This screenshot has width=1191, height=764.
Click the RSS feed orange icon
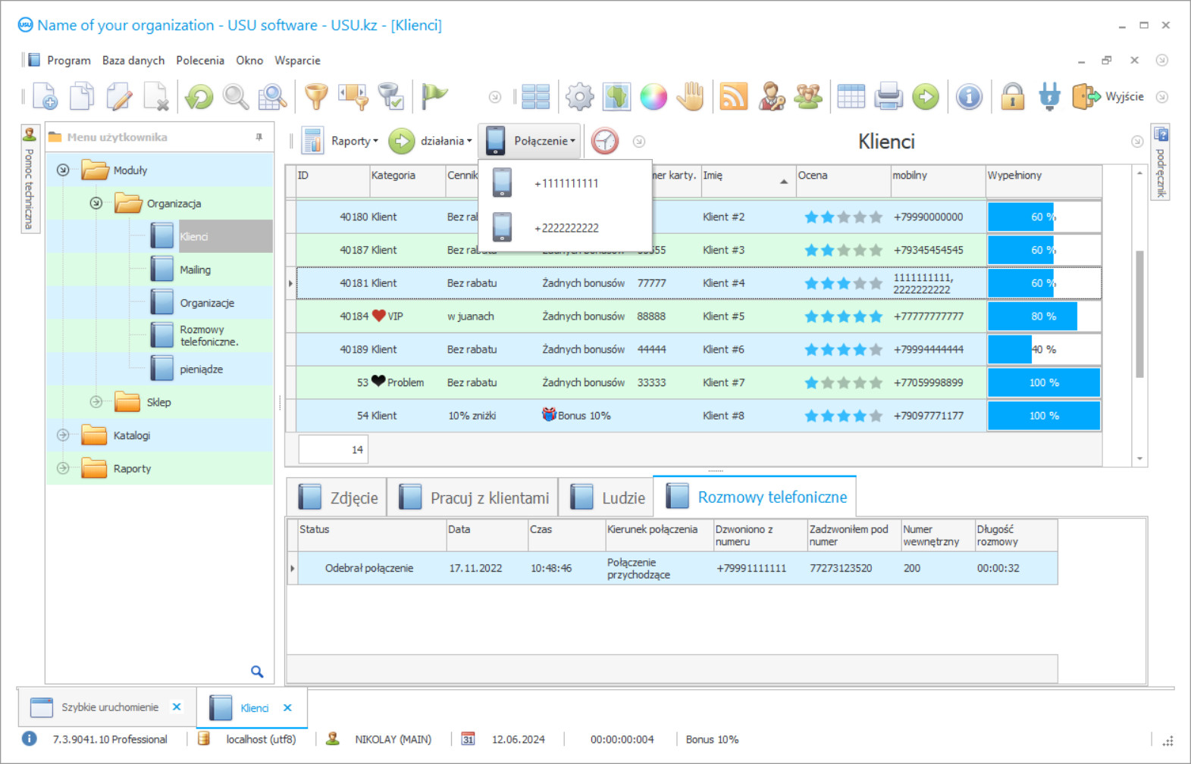click(733, 97)
